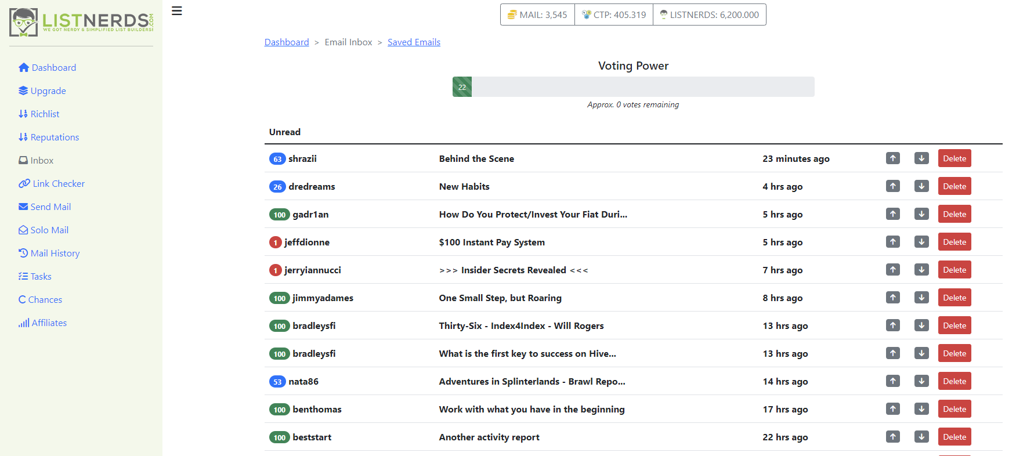Downvote nata86's Splinterlands email

pyautogui.click(x=921, y=381)
